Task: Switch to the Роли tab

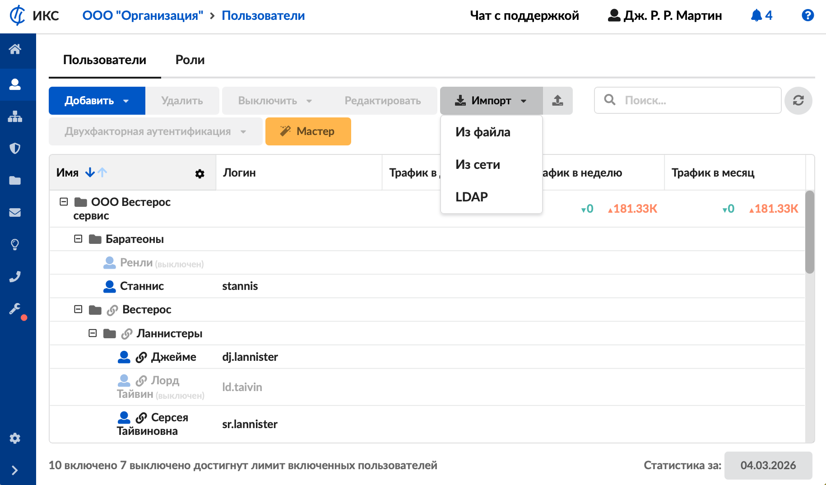Action: (x=190, y=60)
